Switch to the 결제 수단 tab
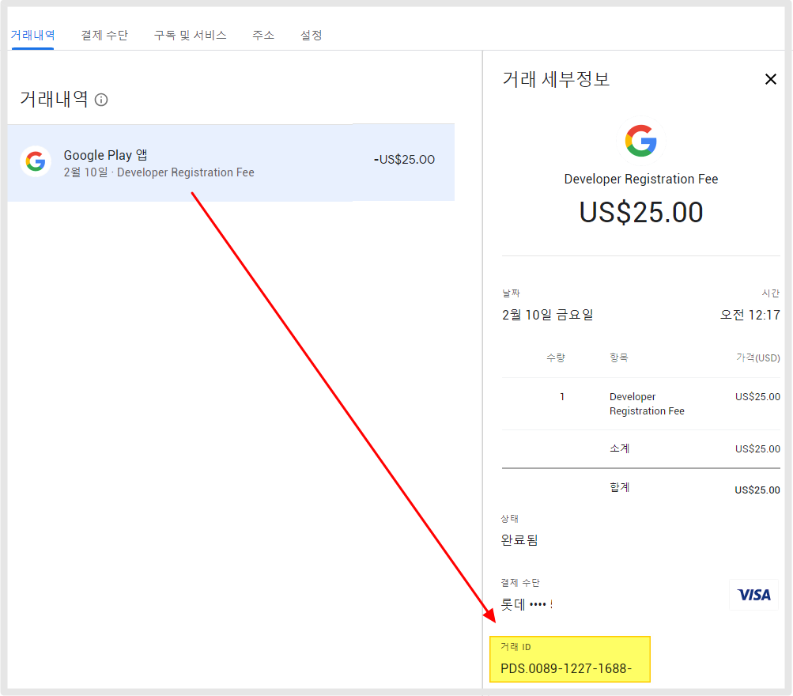The height and width of the screenshot is (696, 793). pyautogui.click(x=104, y=36)
